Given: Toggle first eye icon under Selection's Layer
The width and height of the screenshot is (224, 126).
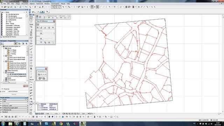Looking at the screenshot, I should pyautogui.click(x=49, y=17).
